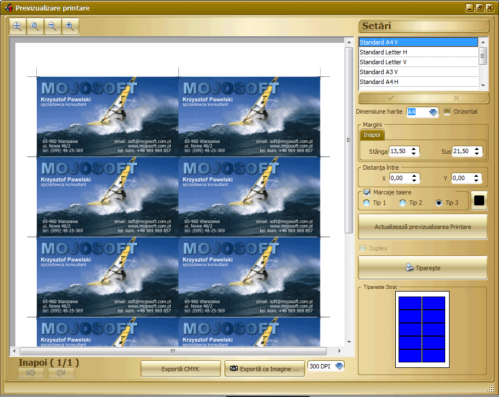Viewport: 499px width, 397px height.
Task: Enable the Orizontal checkbox
Action: 447,112
